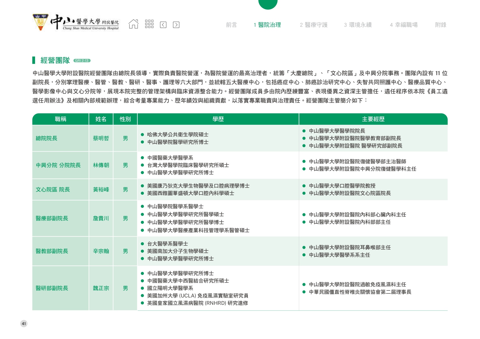Select the 總院院長 row title

[x=46, y=138]
